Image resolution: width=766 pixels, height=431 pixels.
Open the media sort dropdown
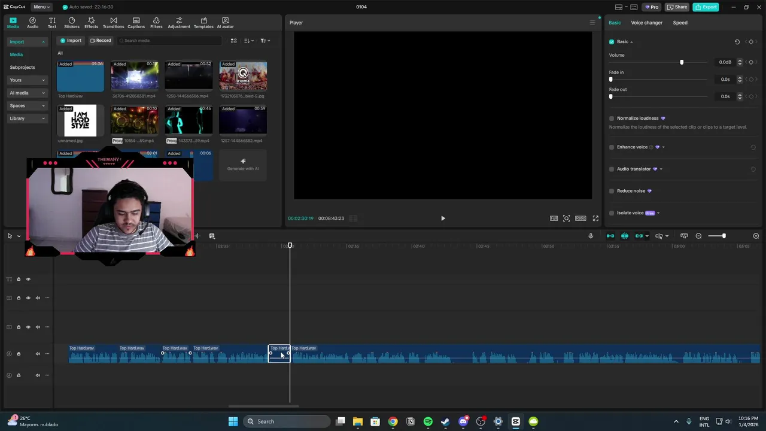[249, 41]
